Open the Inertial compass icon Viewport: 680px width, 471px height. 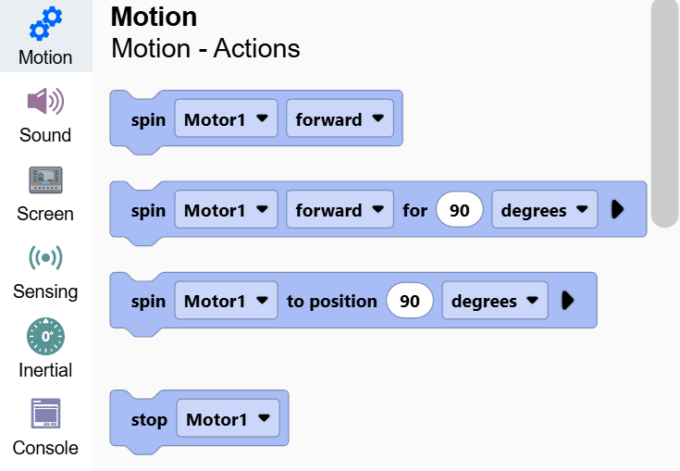point(45,336)
